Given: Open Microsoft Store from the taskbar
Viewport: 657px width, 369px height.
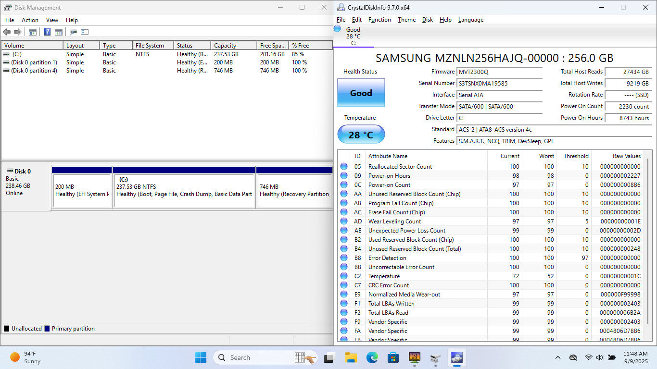Looking at the screenshot, I should 393,357.
